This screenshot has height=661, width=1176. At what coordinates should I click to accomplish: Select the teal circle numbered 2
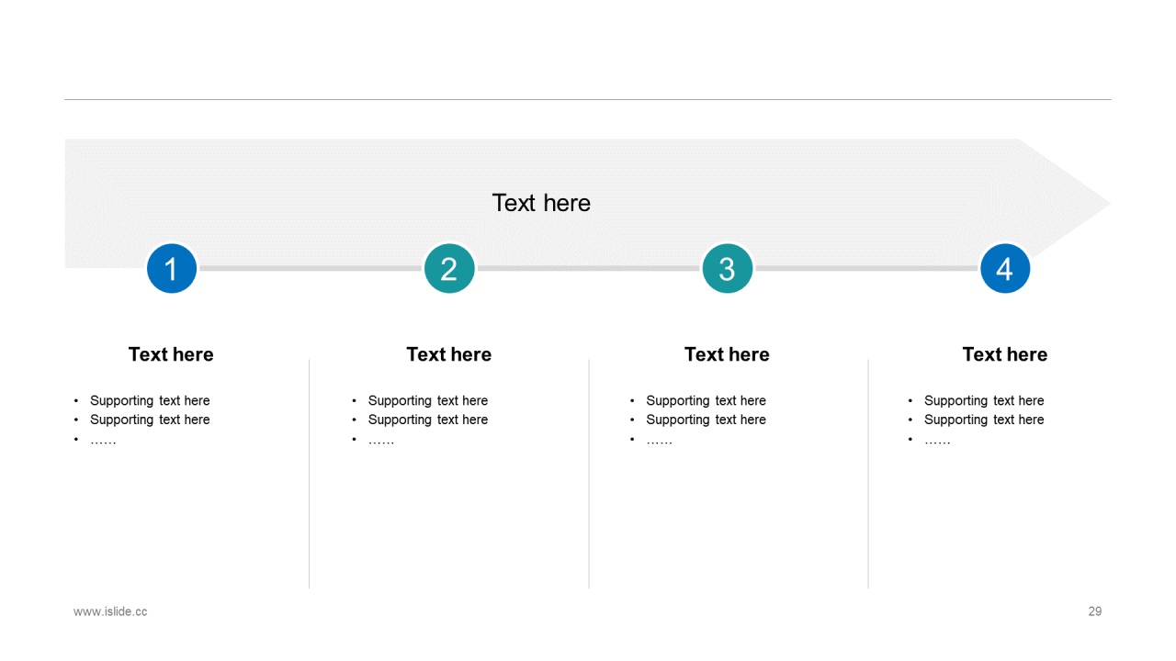[449, 269]
